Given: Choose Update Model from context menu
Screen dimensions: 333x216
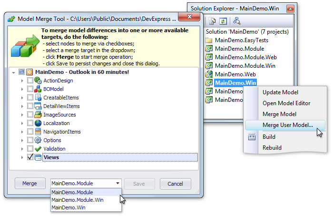Looking at the screenshot, I should click(280, 92).
